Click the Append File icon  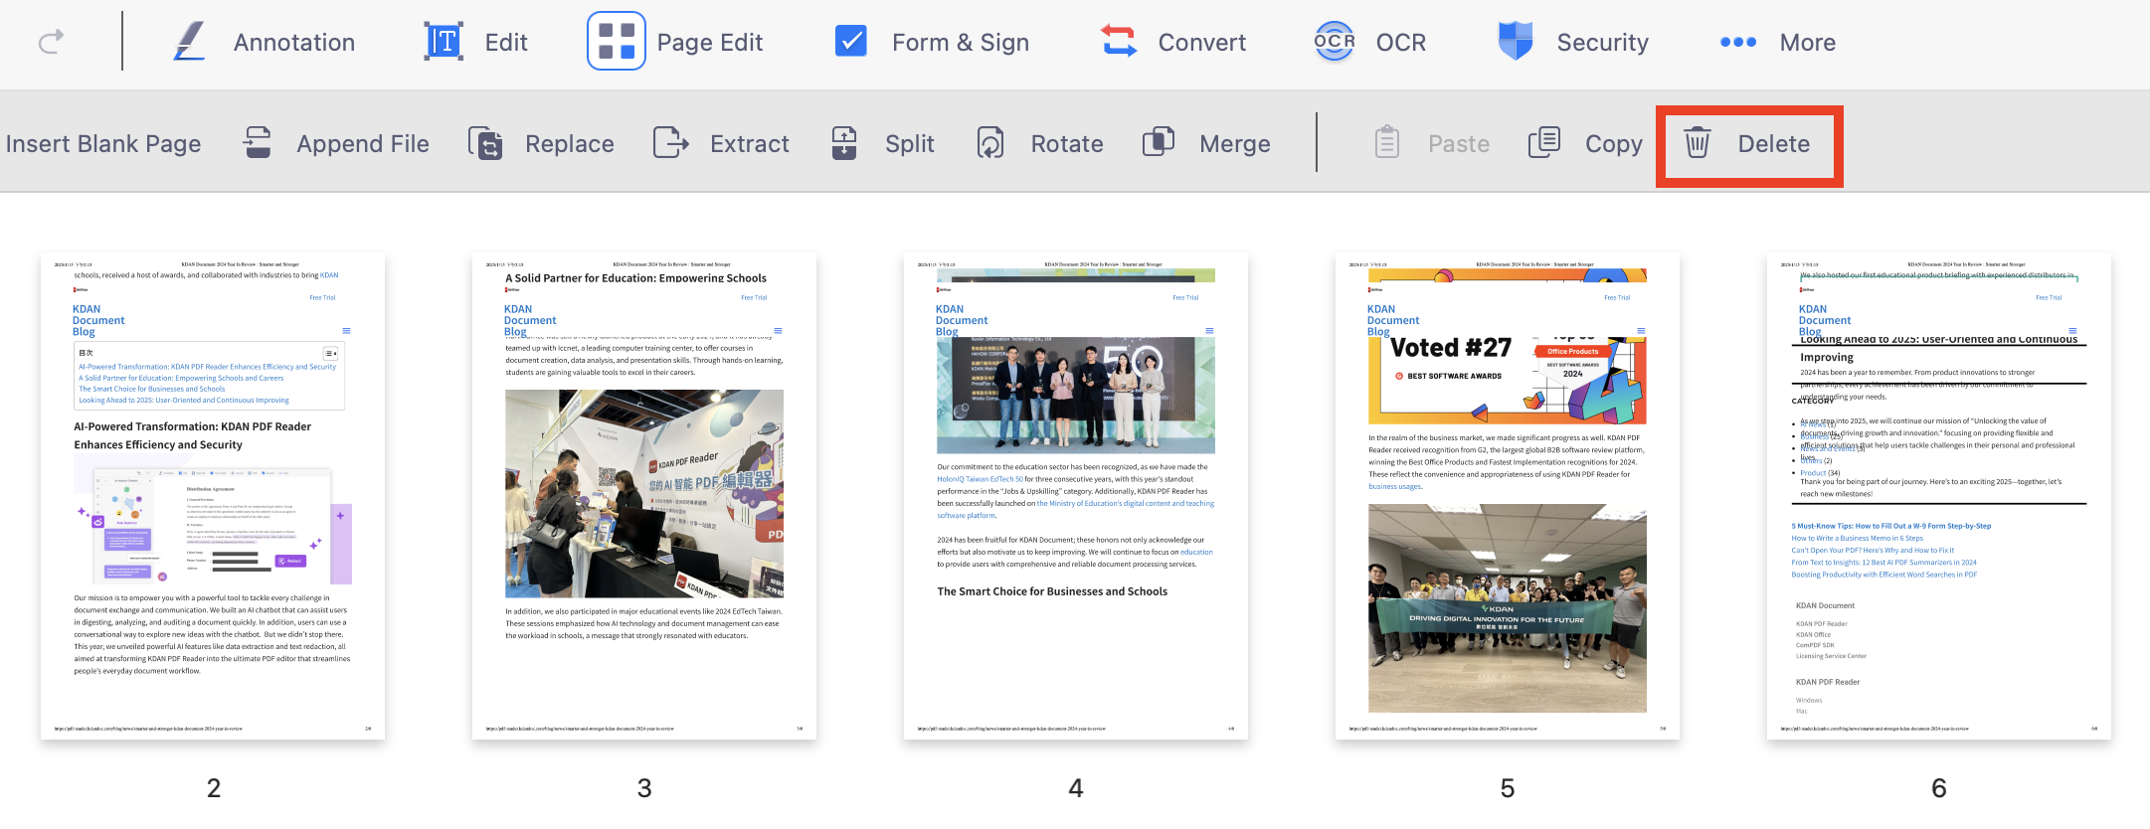coord(258,143)
